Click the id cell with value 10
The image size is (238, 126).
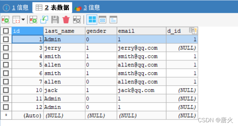[x=27, y=90]
